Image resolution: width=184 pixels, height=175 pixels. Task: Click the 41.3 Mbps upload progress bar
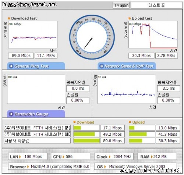point(142,134)
